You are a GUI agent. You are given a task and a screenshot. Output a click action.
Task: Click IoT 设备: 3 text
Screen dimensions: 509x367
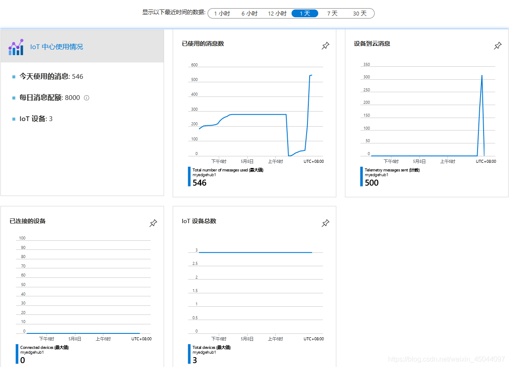tap(36, 118)
